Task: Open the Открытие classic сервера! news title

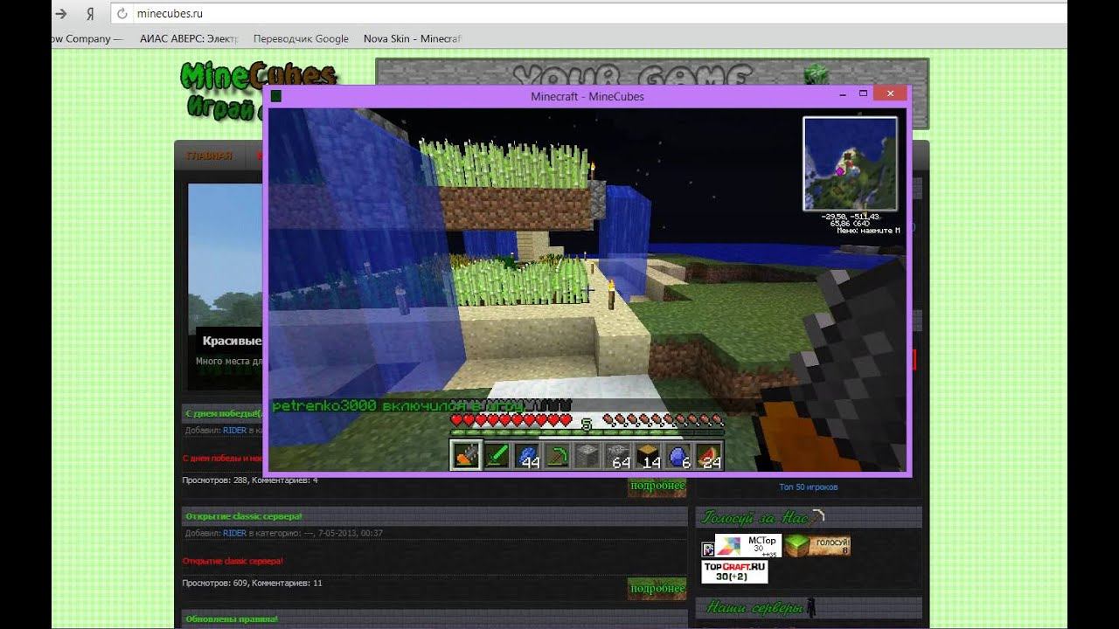Action: click(244, 516)
